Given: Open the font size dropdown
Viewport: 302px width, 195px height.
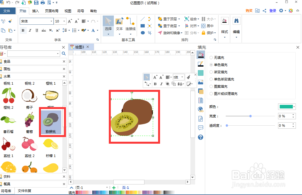Looking at the screenshot, I should tap(64, 21).
